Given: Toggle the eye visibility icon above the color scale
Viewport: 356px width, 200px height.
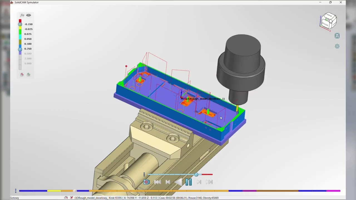Looking at the screenshot, I should (x=29, y=15).
